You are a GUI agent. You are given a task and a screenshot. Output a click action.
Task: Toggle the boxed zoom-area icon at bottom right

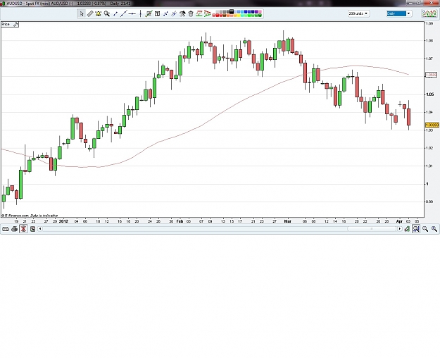click(416, 229)
